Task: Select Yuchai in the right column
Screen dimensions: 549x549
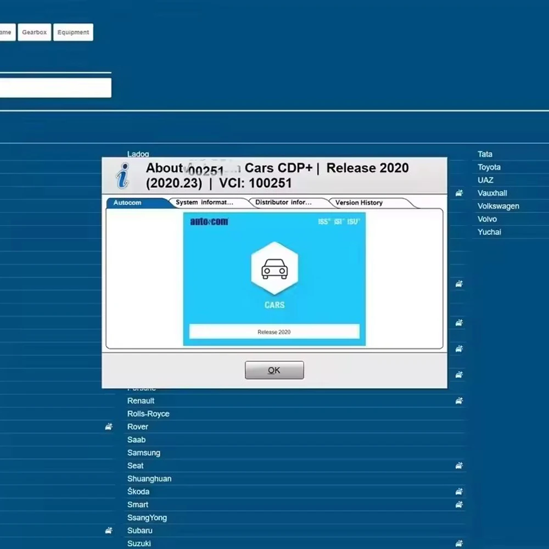Action: [x=489, y=232]
